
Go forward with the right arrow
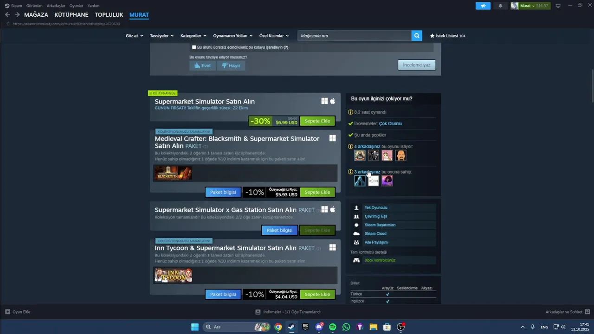(x=17, y=15)
